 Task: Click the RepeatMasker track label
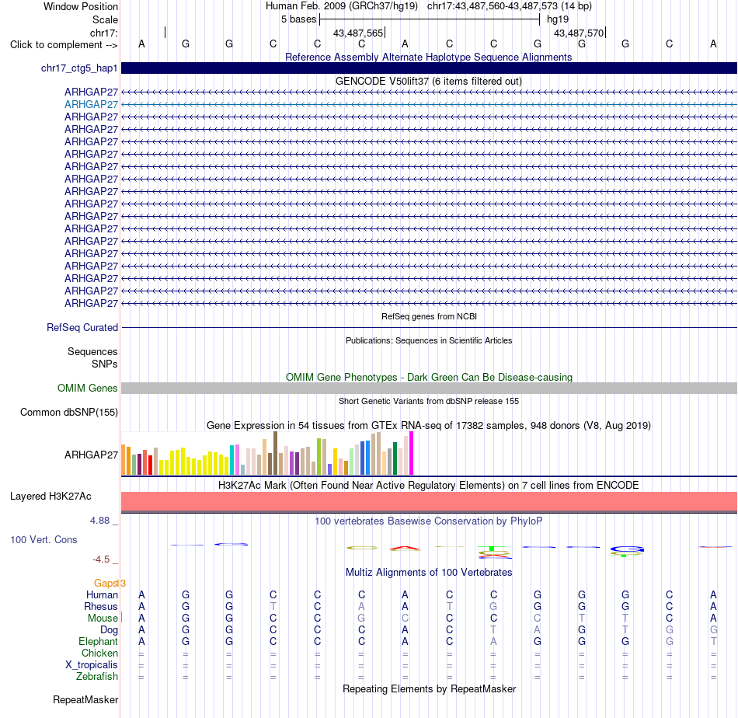(x=85, y=700)
